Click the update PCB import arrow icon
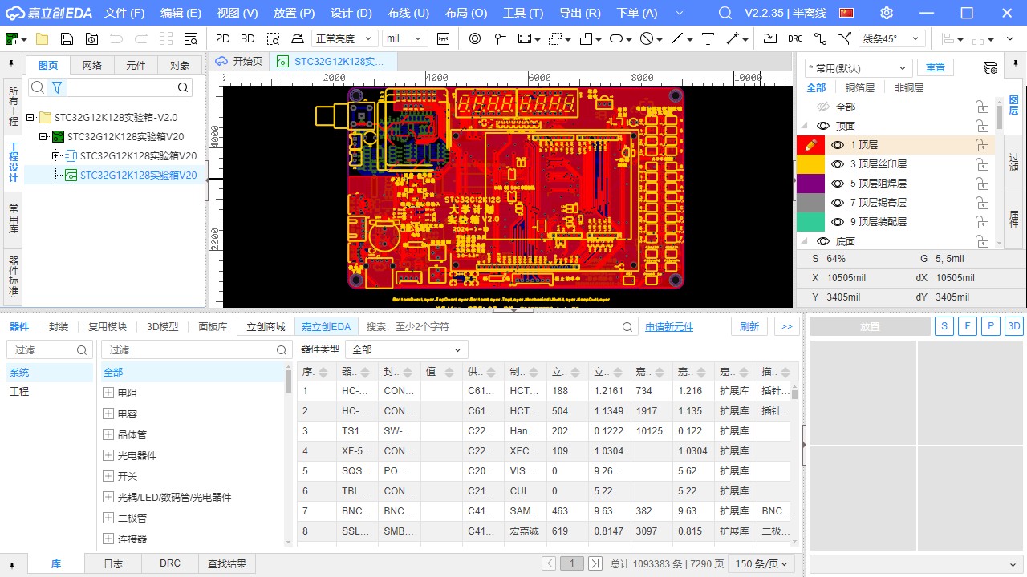Screen dimensions: 1027x577 click(769, 38)
